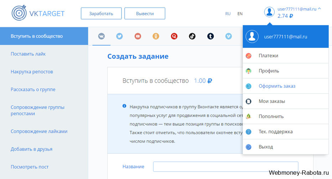The width and height of the screenshot is (332, 179).
Task: Click the 2.74 ₽ balance in the header
Action: [x=285, y=16]
